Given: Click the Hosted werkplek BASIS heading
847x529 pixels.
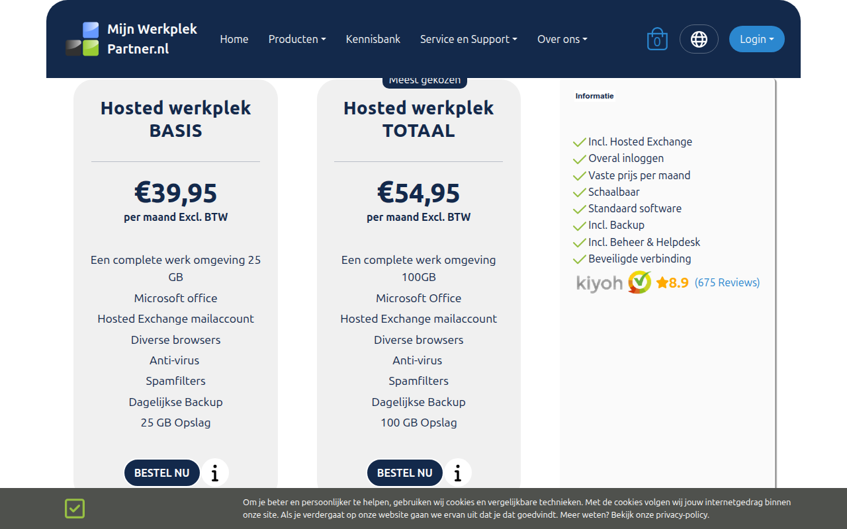Looking at the screenshot, I should 176,119.
